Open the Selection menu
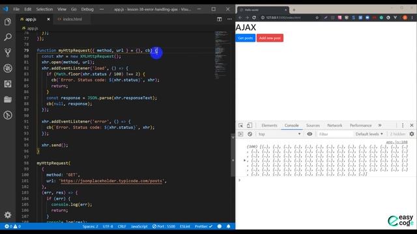The height and width of the screenshot is (234, 417). pyautogui.click(x=44, y=9)
